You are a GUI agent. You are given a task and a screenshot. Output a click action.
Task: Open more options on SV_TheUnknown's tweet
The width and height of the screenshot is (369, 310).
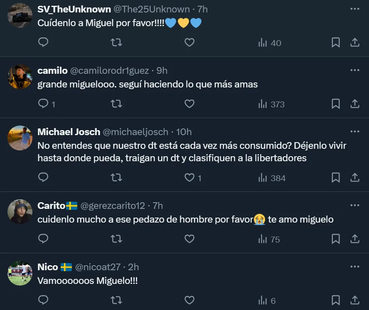(x=354, y=9)
